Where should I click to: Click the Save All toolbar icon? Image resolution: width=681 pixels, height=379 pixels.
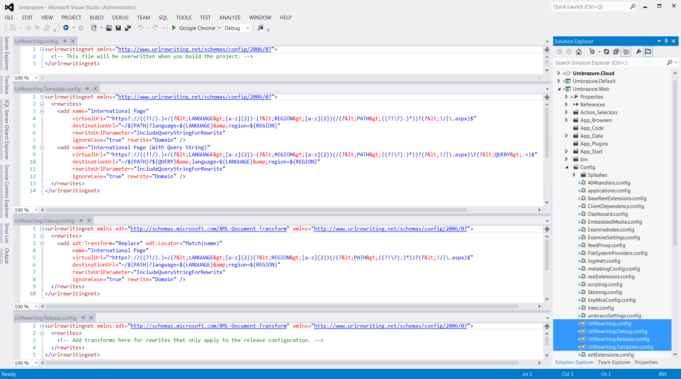point(128,28)
